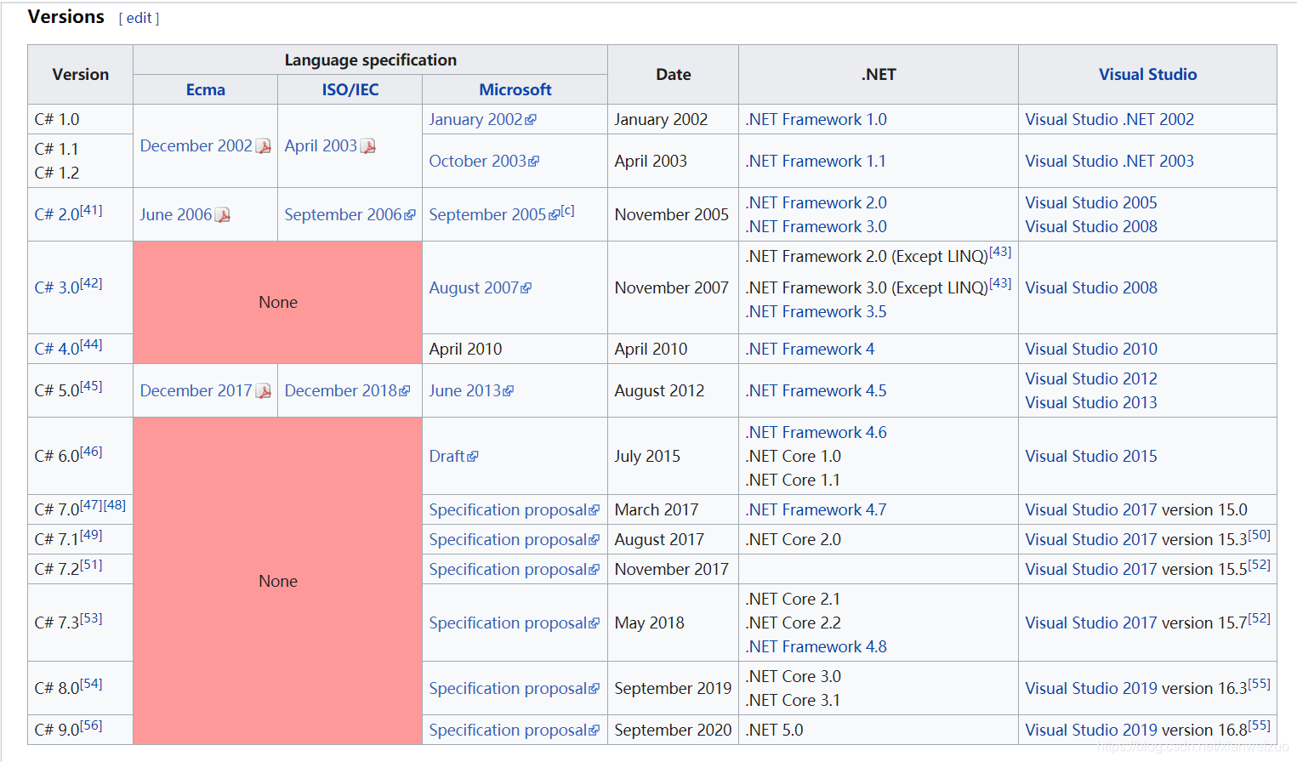The width and height of the screenshot is (1297, 762).
Task: Click footnote [41] next to C# 2.0
Action: [91, 210]
